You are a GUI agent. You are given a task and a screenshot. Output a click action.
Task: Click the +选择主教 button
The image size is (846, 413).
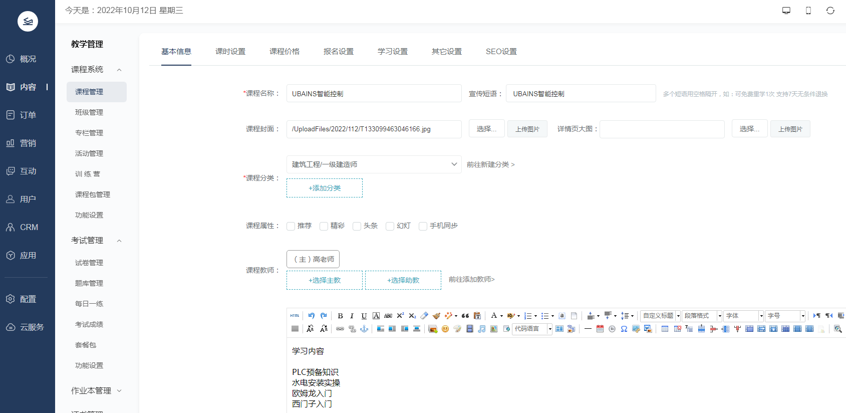[324, 280]
